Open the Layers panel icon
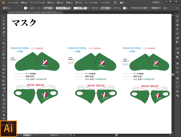Screen dimensions: 181x137 (x=177, y=78)
